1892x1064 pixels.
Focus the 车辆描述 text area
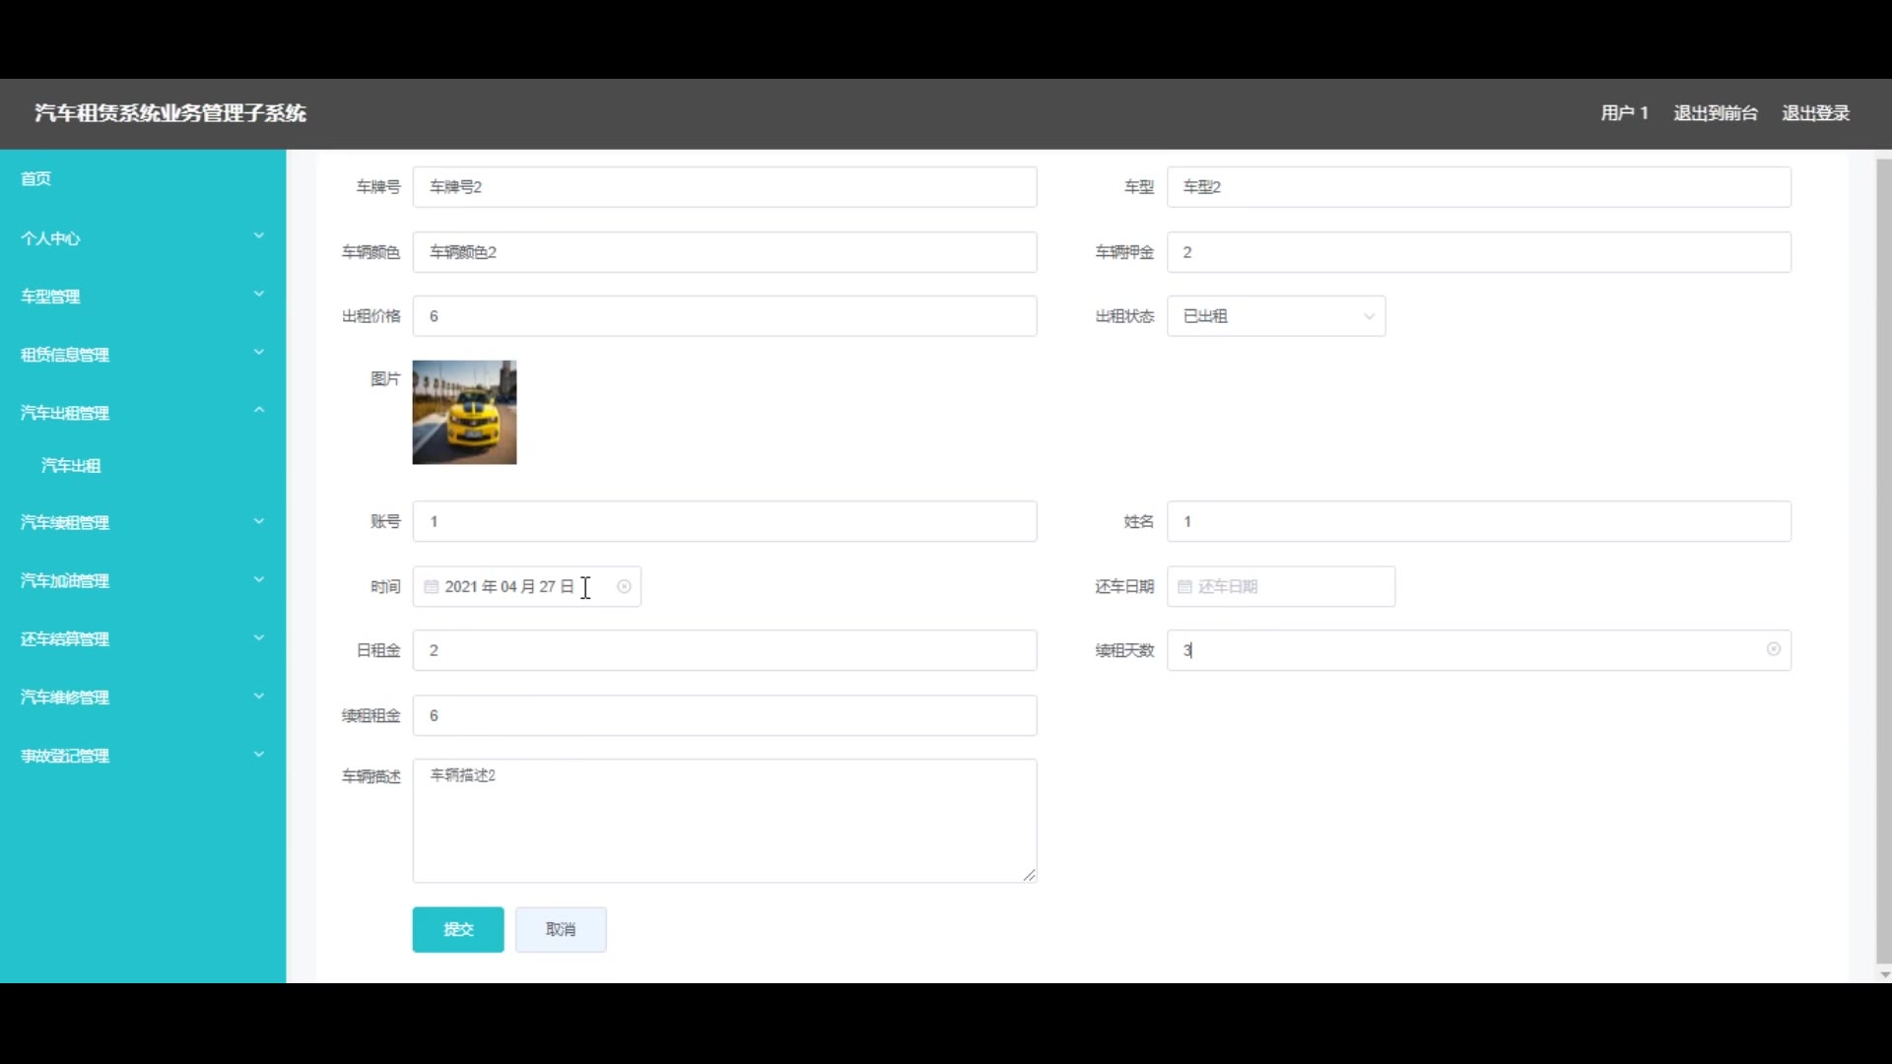(724, 820)
